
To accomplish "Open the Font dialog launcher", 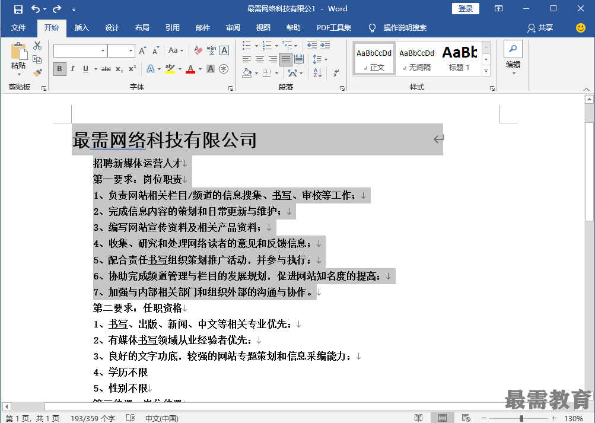I will 231,88.
